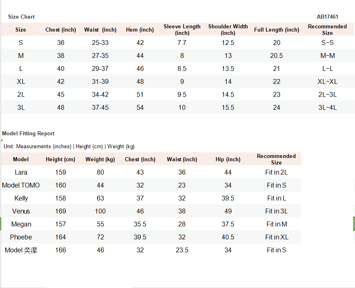Click the AB17461 product code cell
355x288 pixels.
[x=327, y=17]
